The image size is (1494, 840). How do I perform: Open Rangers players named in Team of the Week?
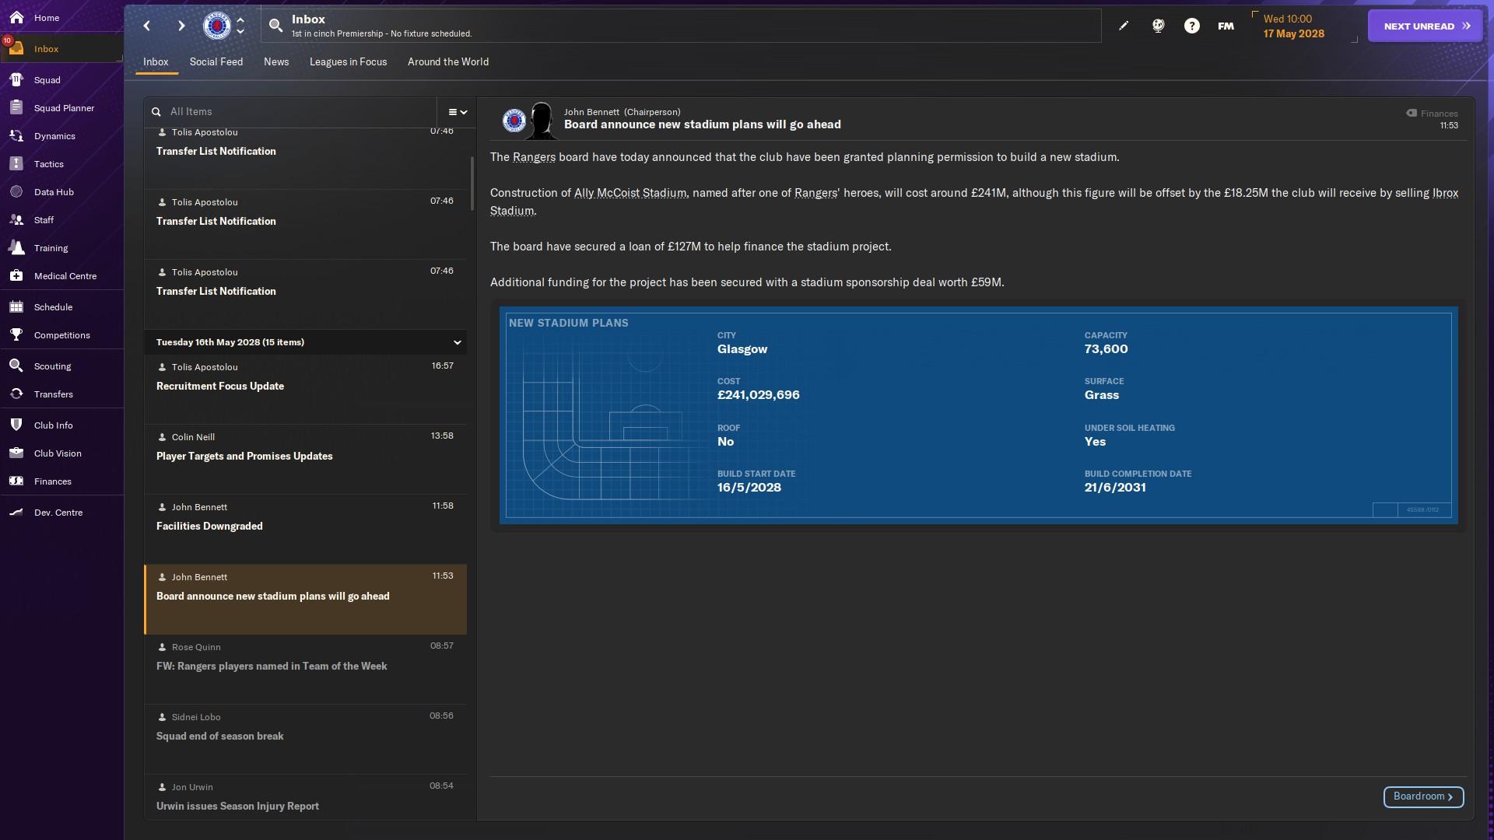click(x=305, y=669)
